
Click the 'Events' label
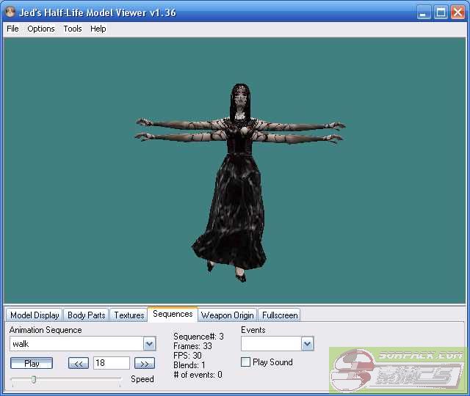253,330
